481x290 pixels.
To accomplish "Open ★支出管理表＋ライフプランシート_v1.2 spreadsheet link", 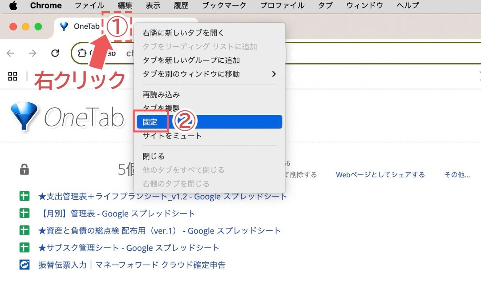I will (x=163, y=196).
